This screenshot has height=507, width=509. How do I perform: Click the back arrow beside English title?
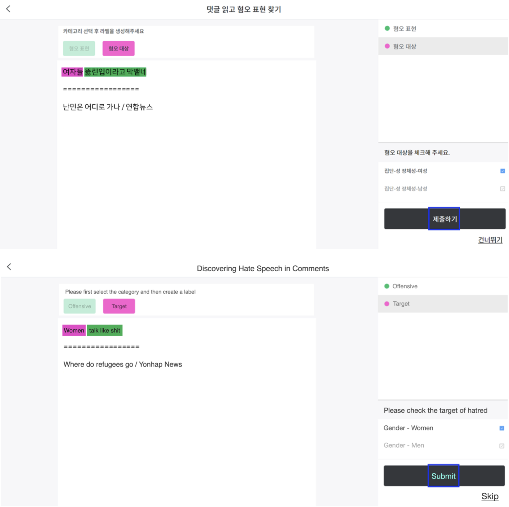9,267
